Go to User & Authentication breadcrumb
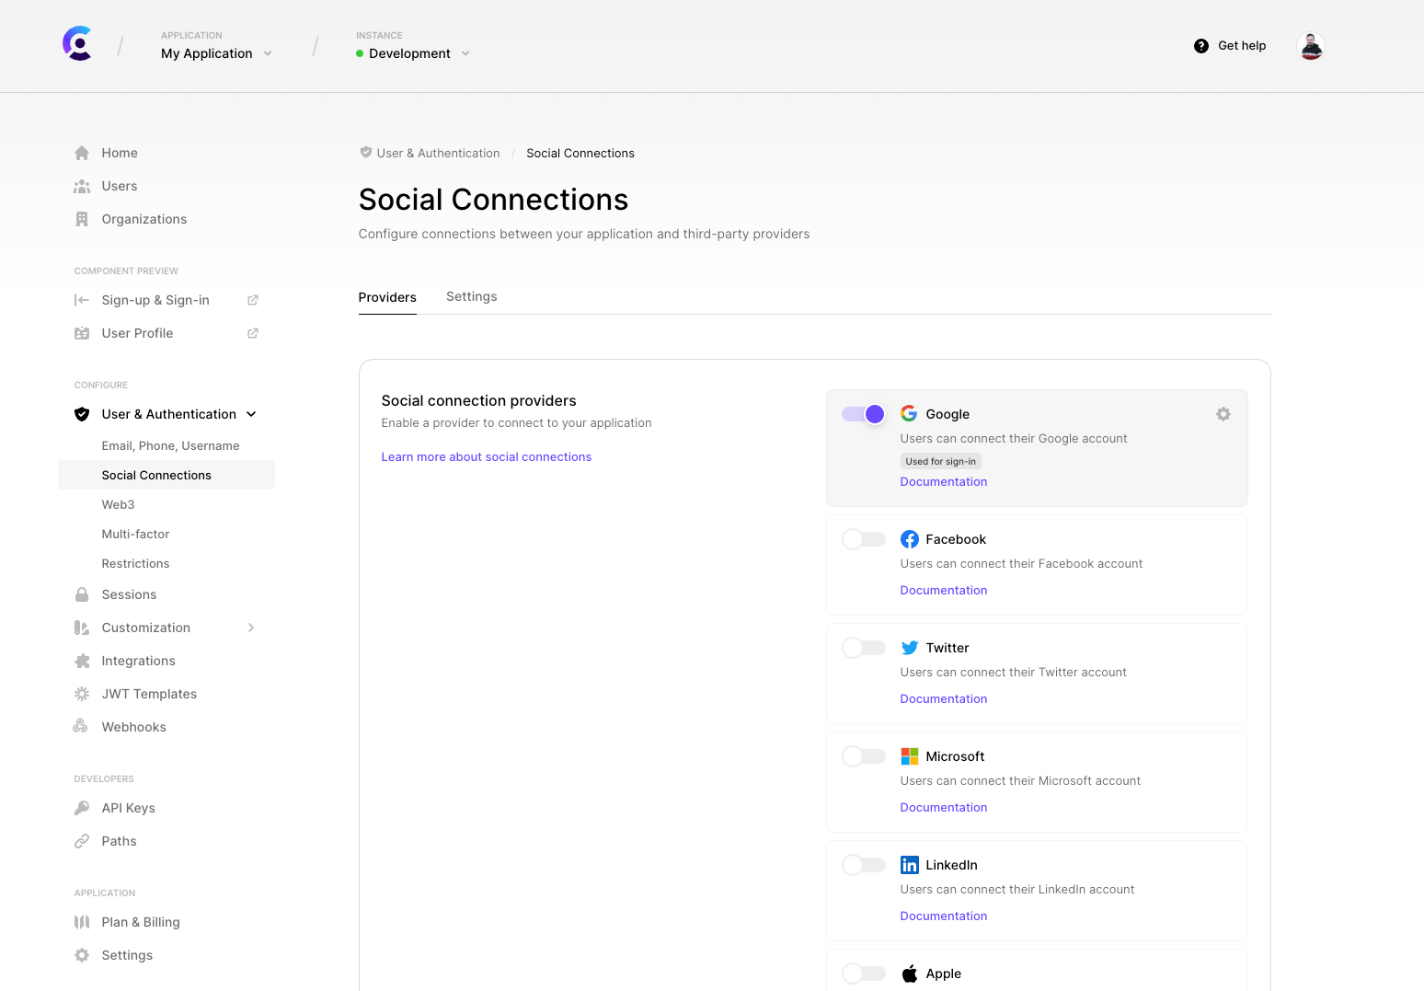The width and height of the screenshot is (1424, 991). point(438,153)
